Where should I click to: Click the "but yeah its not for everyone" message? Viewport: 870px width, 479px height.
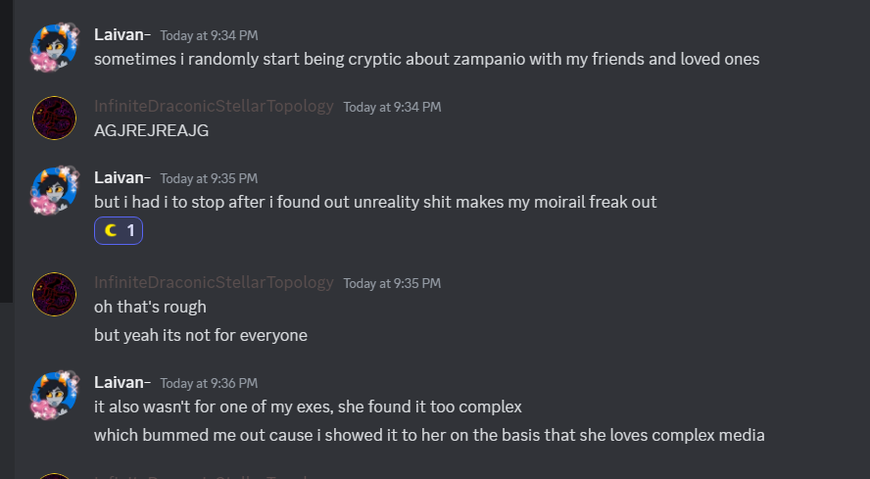200,335
